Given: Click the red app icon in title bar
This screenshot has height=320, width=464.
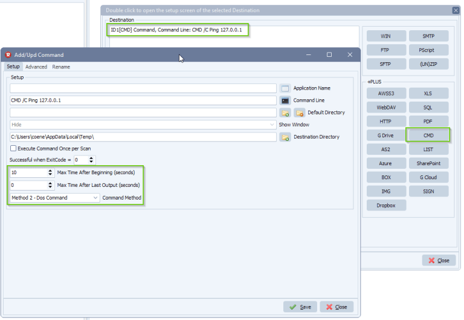Looking at the screenshot, I should point(8,55).
